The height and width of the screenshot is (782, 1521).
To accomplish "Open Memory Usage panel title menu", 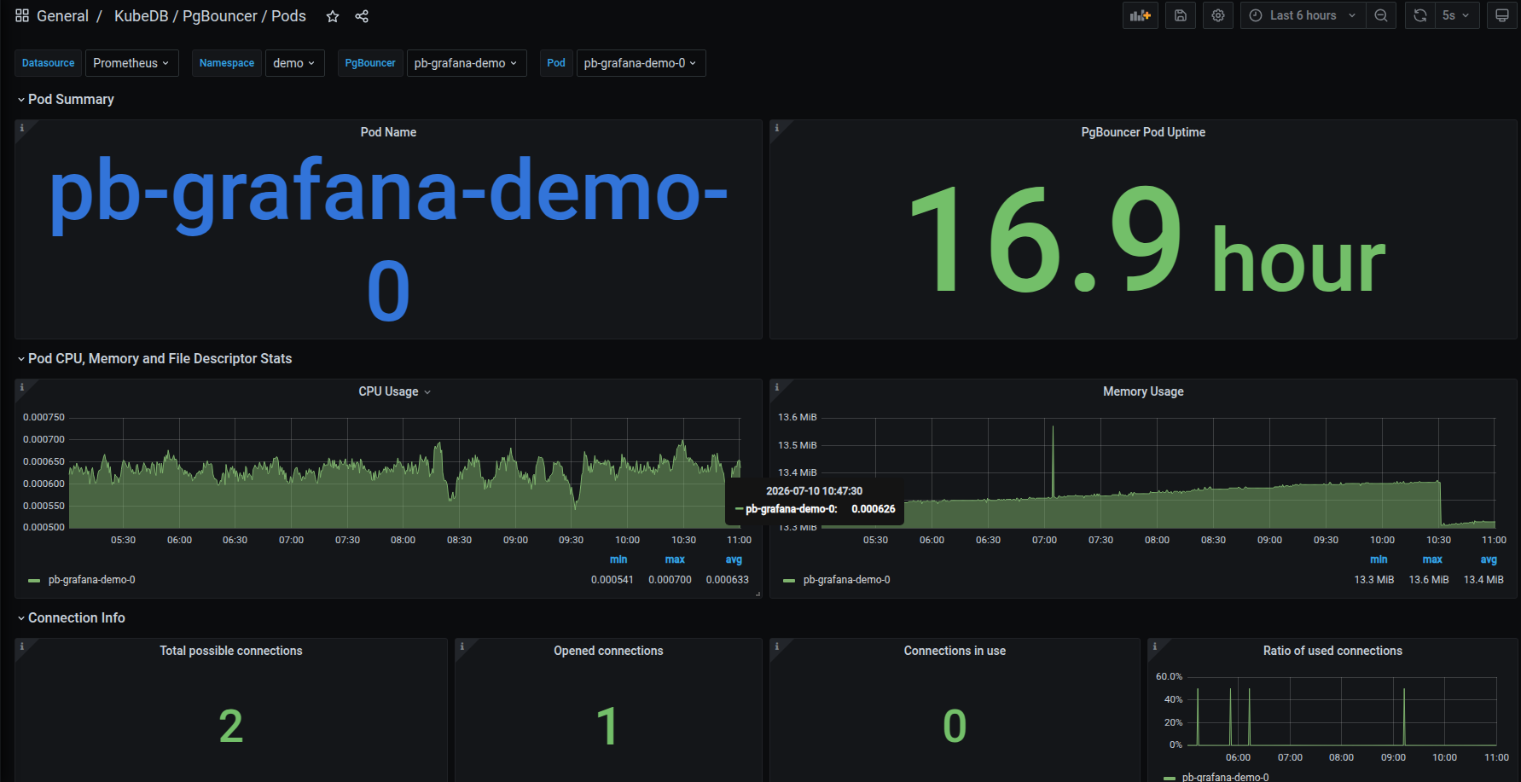I will [x=1143, y=391].
